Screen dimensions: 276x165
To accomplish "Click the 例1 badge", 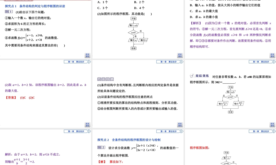I will coord(9,12).
